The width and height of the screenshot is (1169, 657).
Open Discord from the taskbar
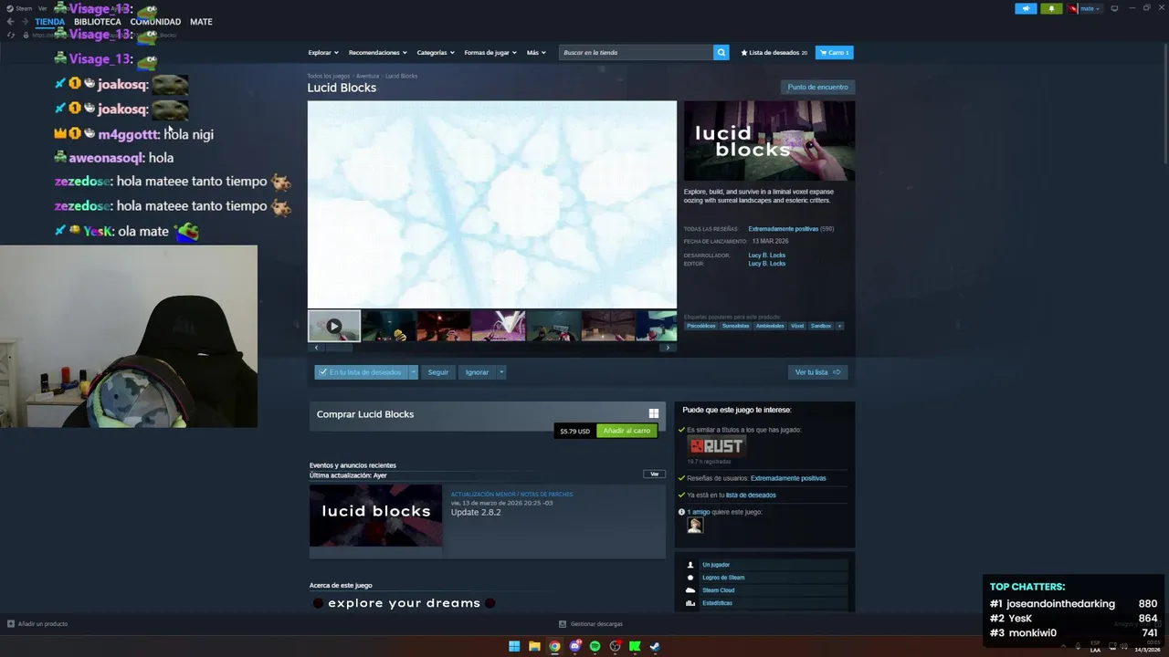click(x=574, y=646)
